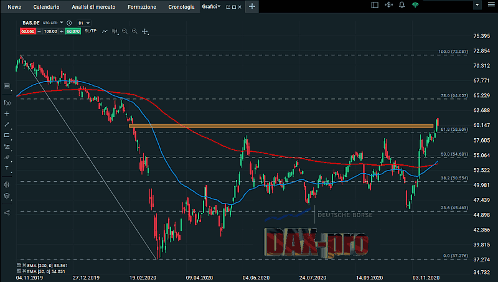Open the D1 timeframe dropdown

pos(84,23)
